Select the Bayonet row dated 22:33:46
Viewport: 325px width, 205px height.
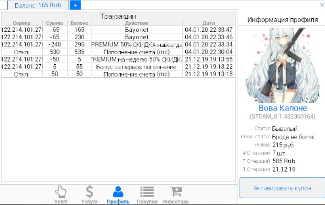coord(118,37)
